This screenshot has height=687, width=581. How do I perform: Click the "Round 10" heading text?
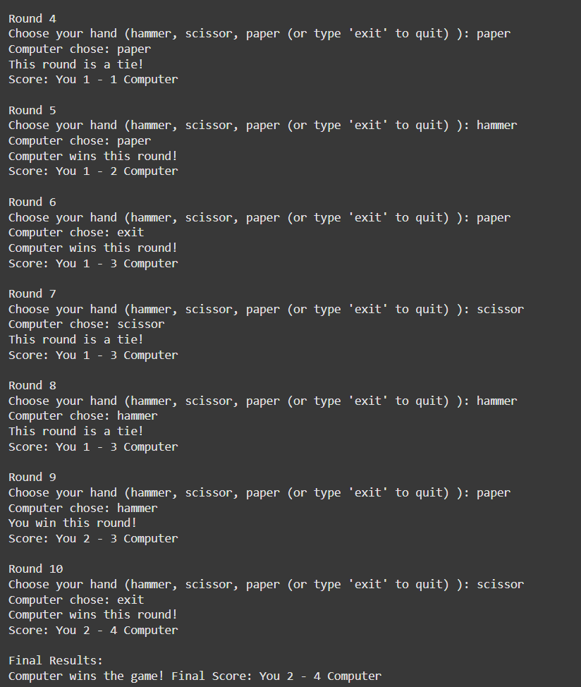point(36,569)
